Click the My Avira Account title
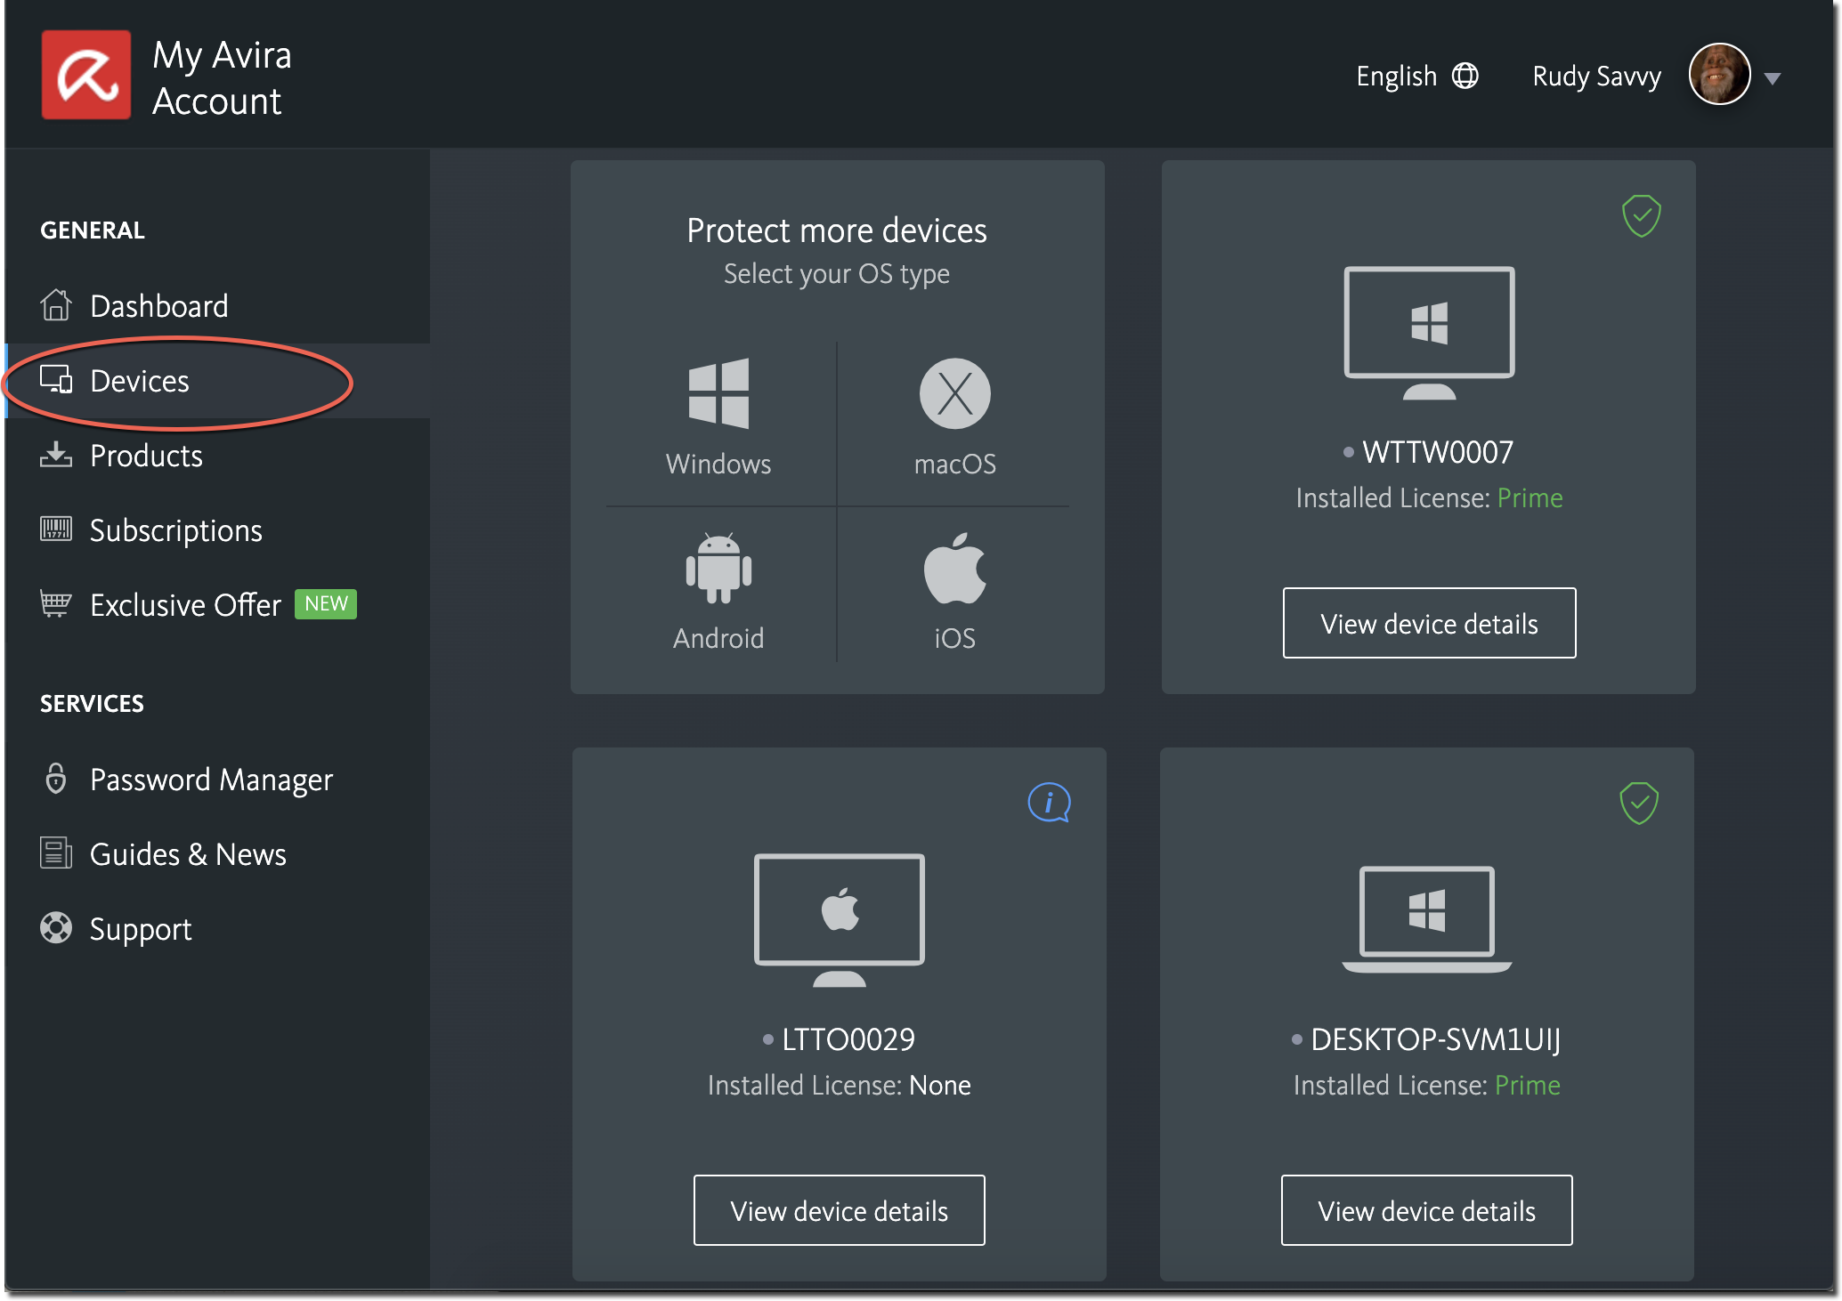Viewport: 1842px width, 1301px height. coord(222,77)
